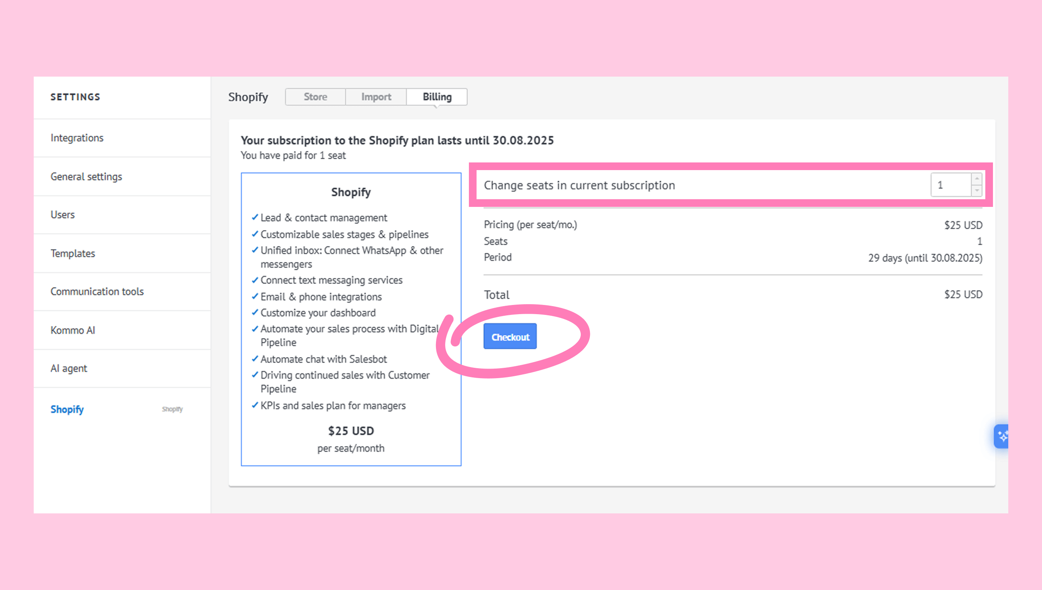This screenshot has height=590, width=1042.
Task: Click the Shopify plan card title
Action: point(351,192)
